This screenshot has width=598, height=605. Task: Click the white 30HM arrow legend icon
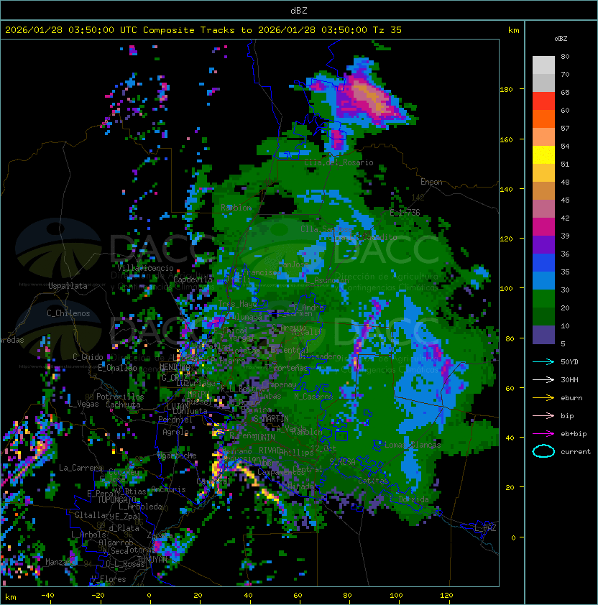(543, 379)
